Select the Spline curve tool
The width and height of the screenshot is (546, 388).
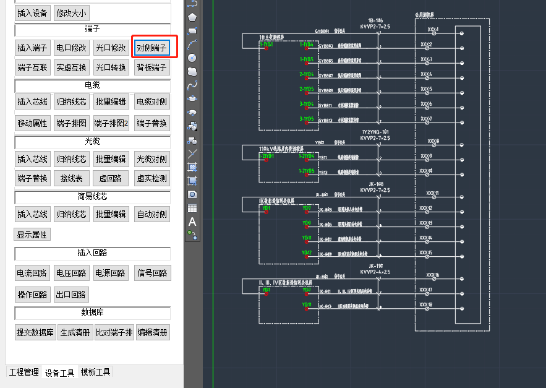click(192, 85)
